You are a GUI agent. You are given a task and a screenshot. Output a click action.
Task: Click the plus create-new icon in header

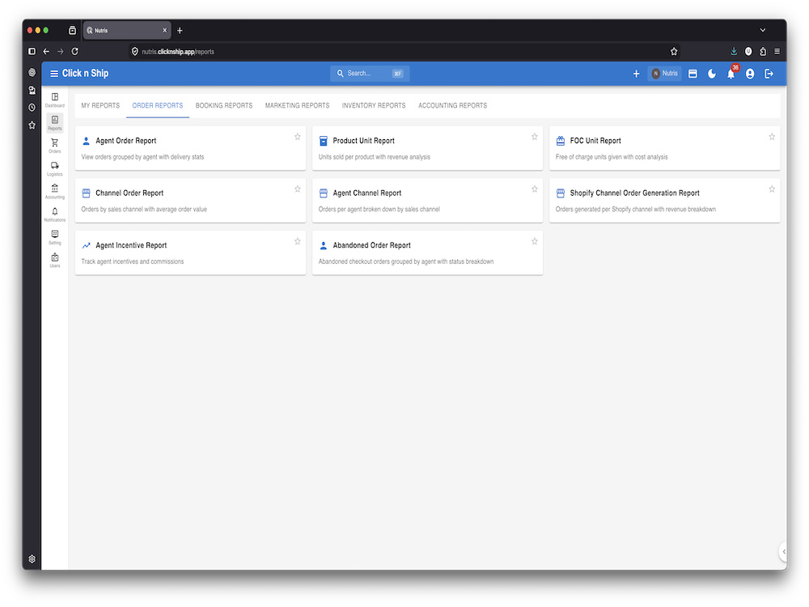click(636, 74)
